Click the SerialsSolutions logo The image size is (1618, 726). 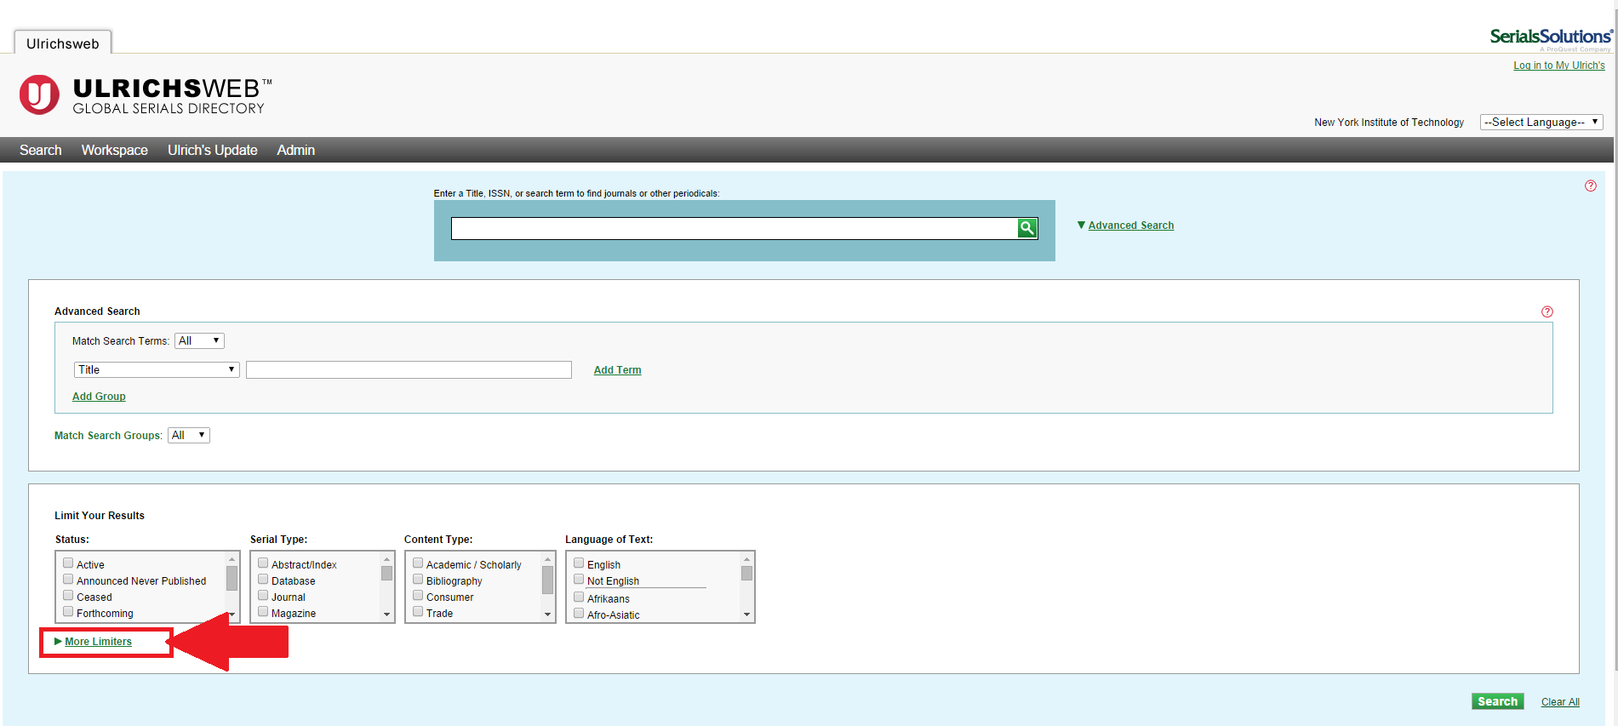click(1550, 38)
